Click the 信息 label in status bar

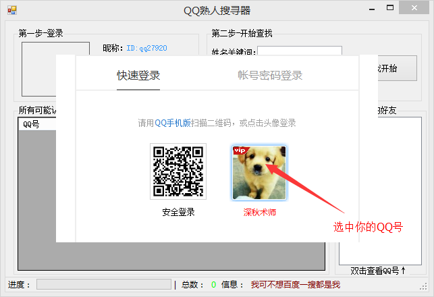tap(232, 285)
